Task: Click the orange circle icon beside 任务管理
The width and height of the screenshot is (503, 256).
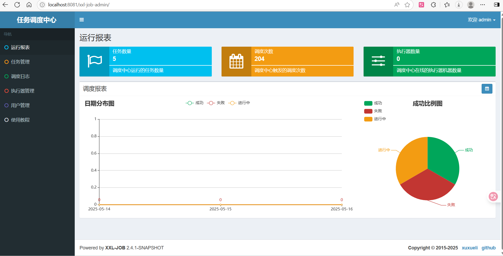Action: tap(7, 62)
